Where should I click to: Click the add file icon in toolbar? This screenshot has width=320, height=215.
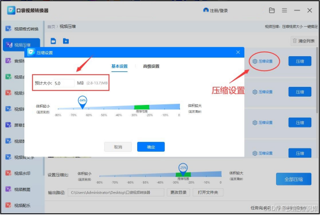coord(53,41)
